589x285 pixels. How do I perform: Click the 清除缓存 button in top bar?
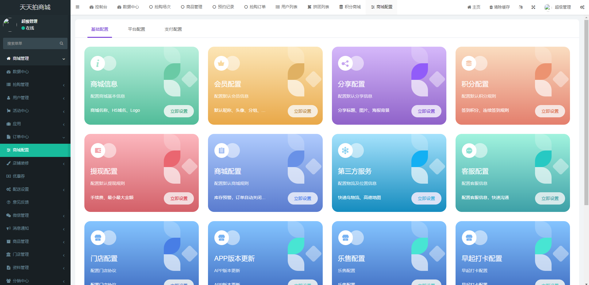click(x=499, y=7)
